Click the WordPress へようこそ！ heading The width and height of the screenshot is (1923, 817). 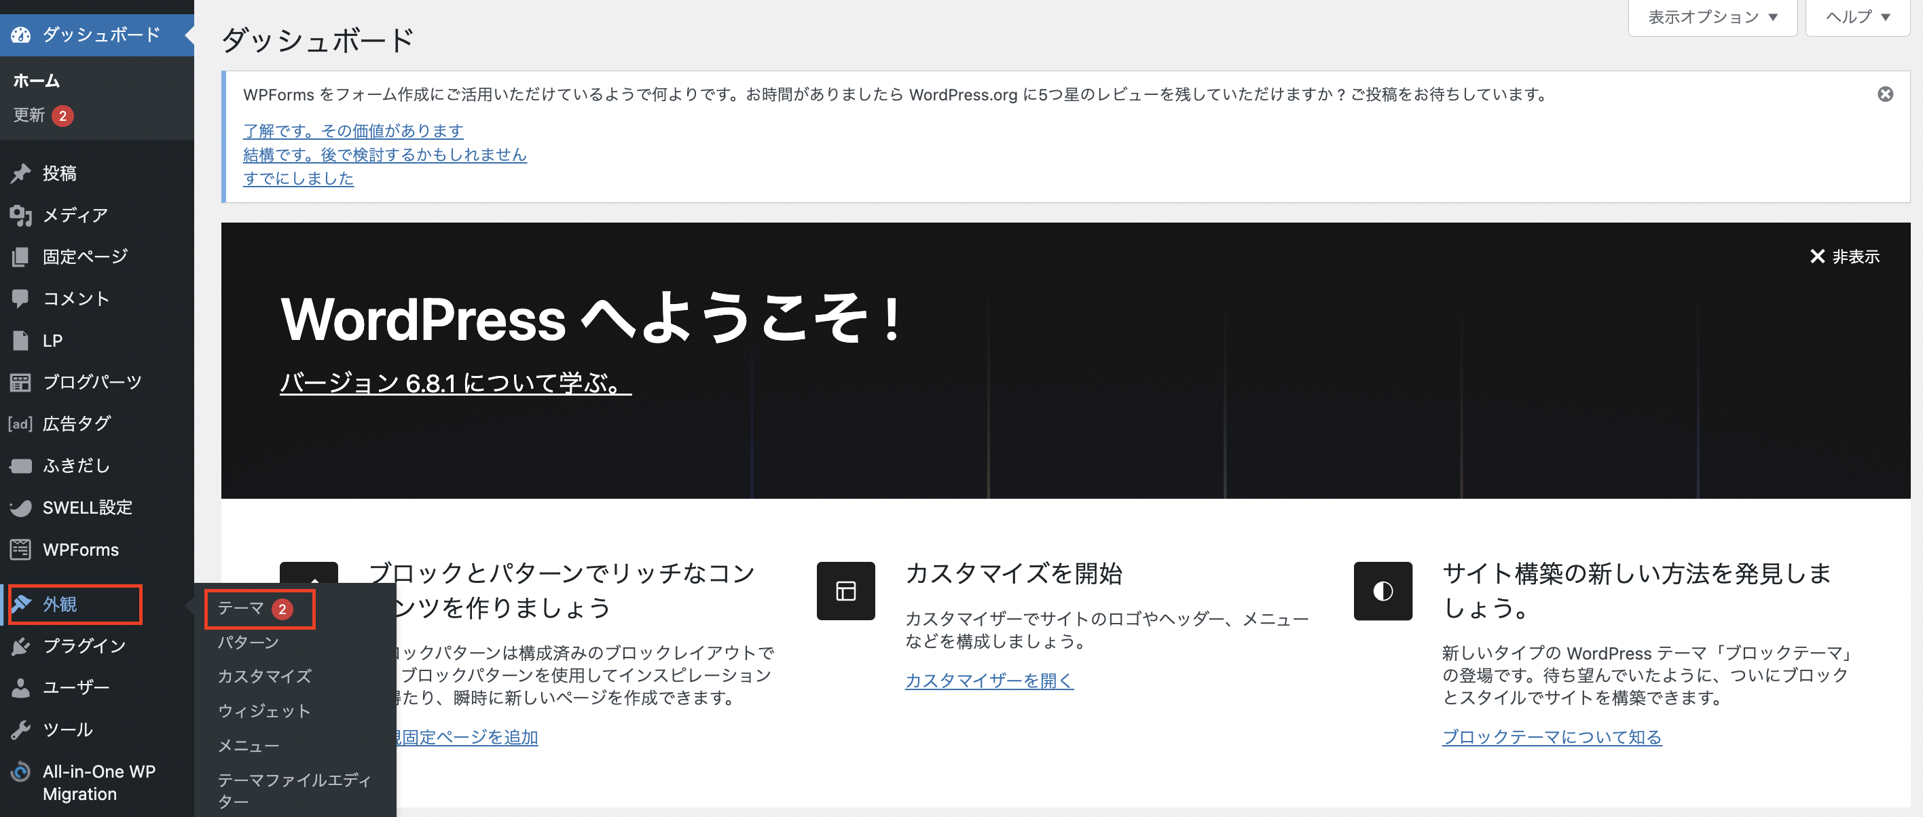591,320
